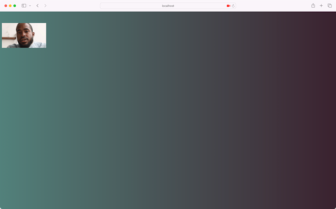Open a new tab with the plus icon
Viewport: 336px width, 209px height.
(x=321, y=6)
